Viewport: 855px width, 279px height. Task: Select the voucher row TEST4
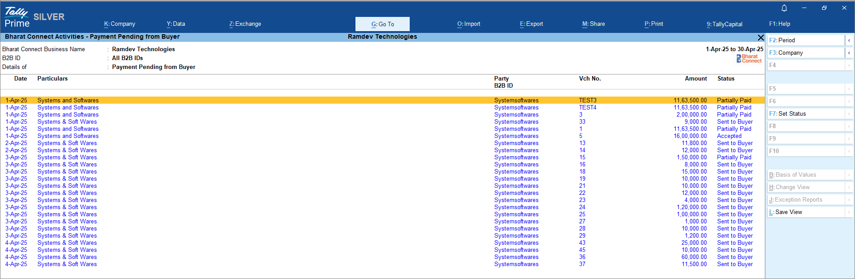[x=587, y=108]
